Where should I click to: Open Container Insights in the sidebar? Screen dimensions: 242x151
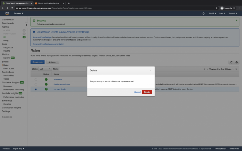11,83
